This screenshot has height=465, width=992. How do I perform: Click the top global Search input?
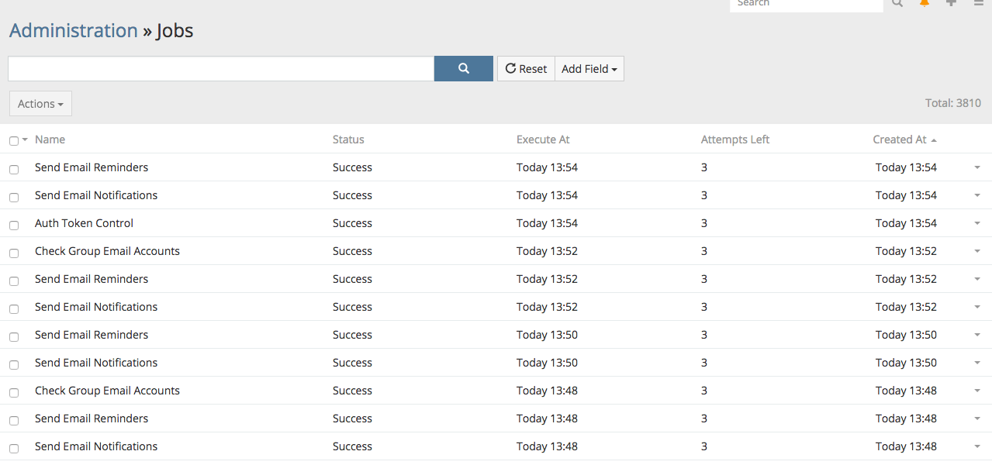[806, 4]
